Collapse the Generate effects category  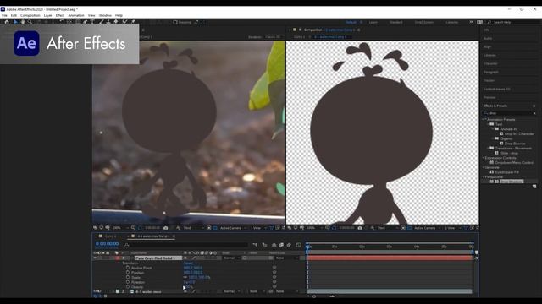(x=484, y=167)
